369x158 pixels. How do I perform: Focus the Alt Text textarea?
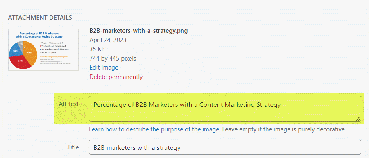pyautogui.click(x=225, y=108)
